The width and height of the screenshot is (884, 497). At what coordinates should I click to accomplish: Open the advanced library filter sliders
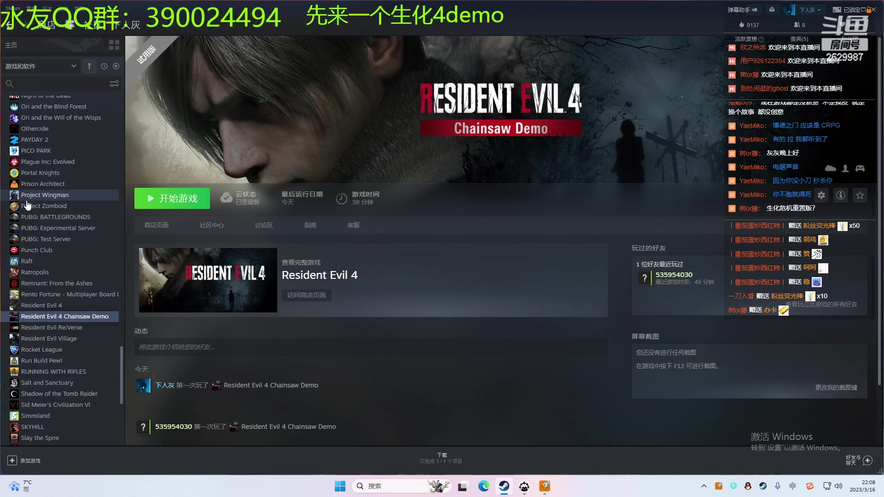click(114, 83)
